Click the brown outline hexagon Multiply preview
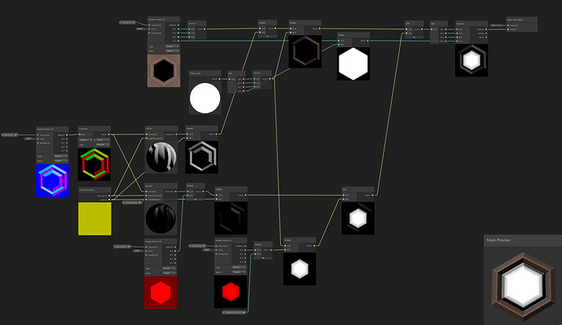 tap(305, 51)
